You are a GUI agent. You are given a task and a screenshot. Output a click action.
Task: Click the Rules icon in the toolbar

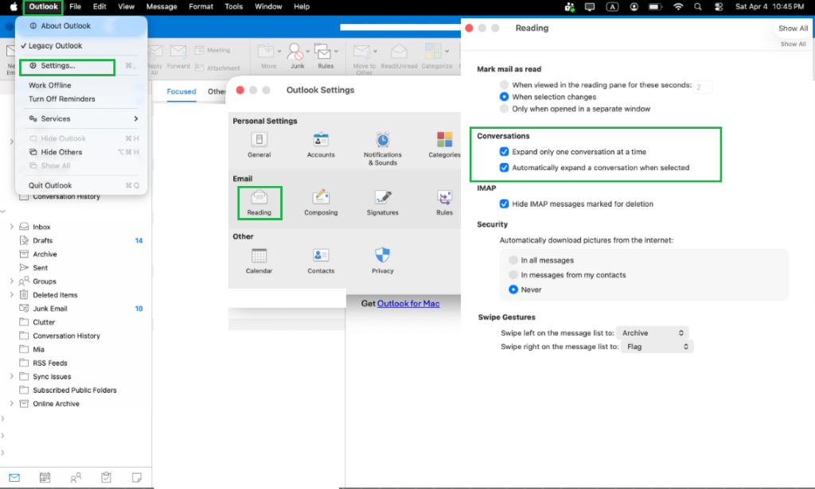323,52
